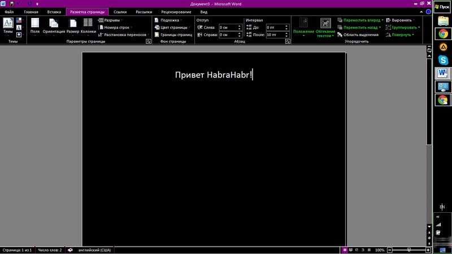Screen dimensions: 452x254
Task: Open the Колонки (Columns) menu
Action: point(88,27)
